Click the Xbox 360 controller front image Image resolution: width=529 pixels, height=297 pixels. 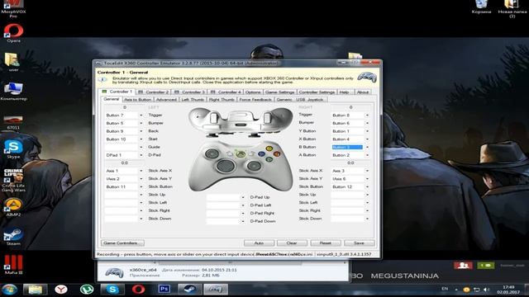tap(241, 166)
